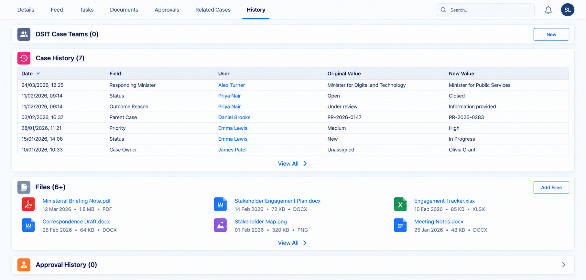Click the Original Value column header
The image size is (586, 280).
(344, 74)
